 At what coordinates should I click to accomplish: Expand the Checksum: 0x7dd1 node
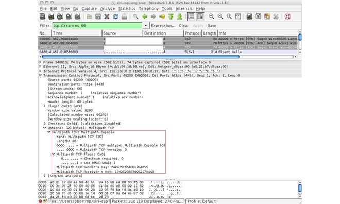click(45, 123)
